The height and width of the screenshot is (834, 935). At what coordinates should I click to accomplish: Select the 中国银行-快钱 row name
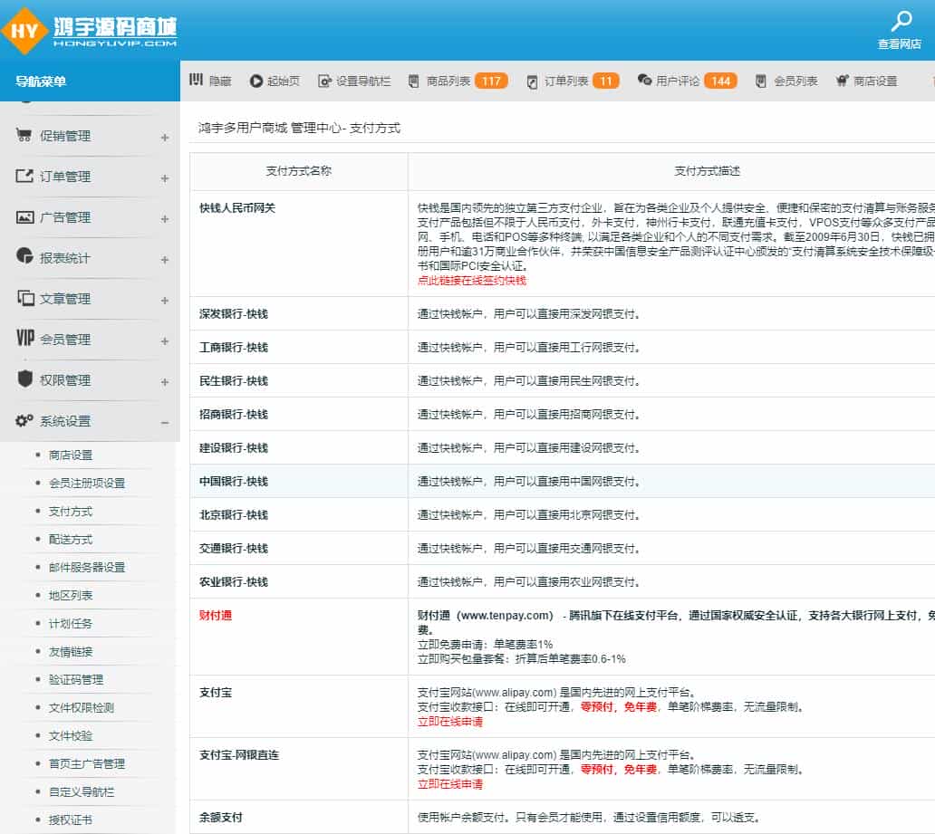(234, 481)
